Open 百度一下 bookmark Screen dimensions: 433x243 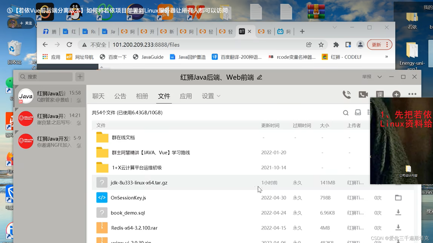coord(113,57)
